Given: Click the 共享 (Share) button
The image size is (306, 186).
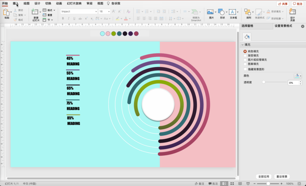Looking at the screenshot, I should tap(282, 4).
